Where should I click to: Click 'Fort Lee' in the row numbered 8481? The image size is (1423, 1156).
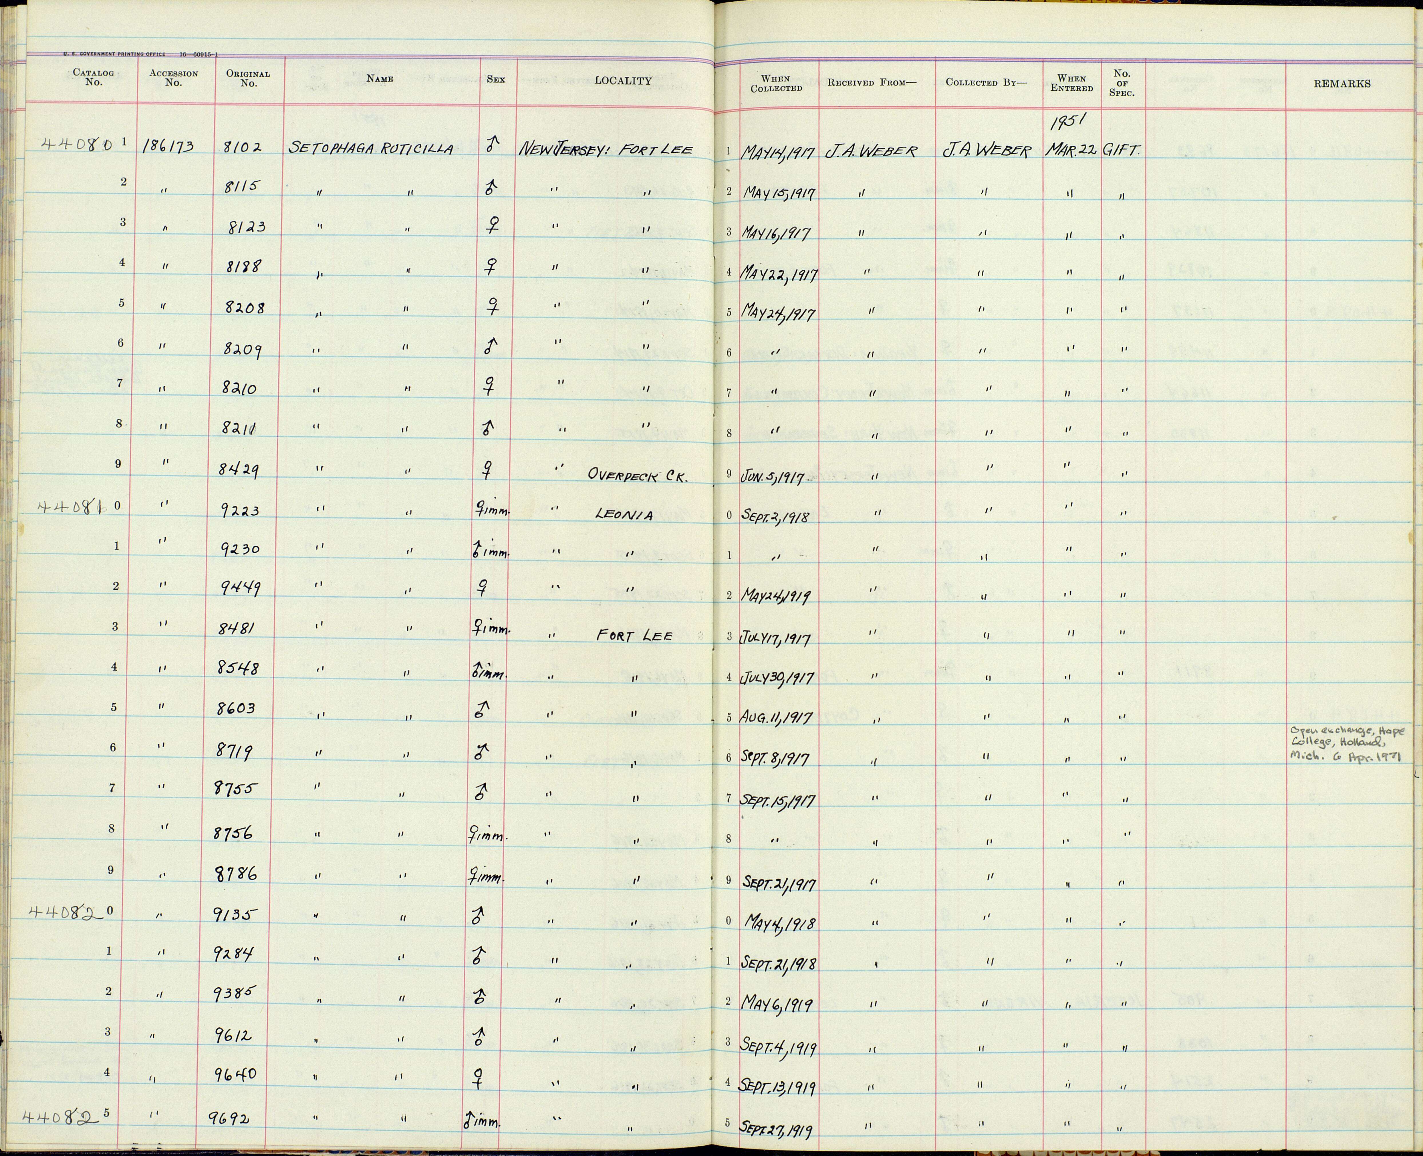click(636, 635)
